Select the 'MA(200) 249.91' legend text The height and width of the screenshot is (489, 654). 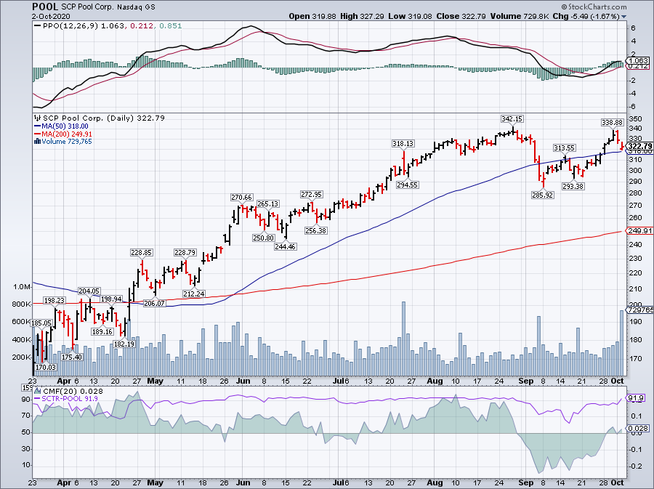click(x=67, y=134)
